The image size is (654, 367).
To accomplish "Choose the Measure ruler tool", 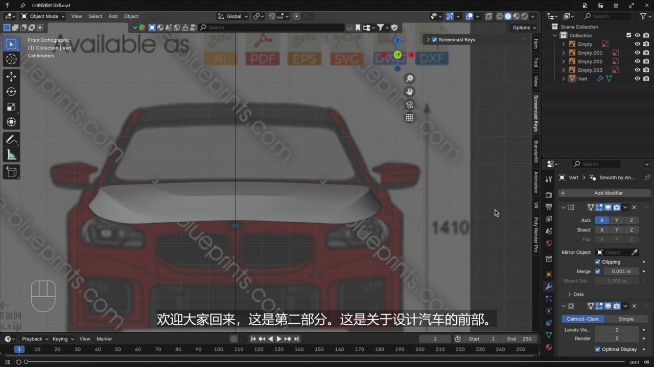I will click(x=11, y=155).
